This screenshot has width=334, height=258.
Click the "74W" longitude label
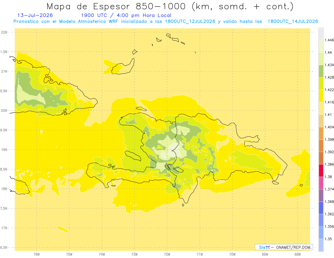click(102, 254)
